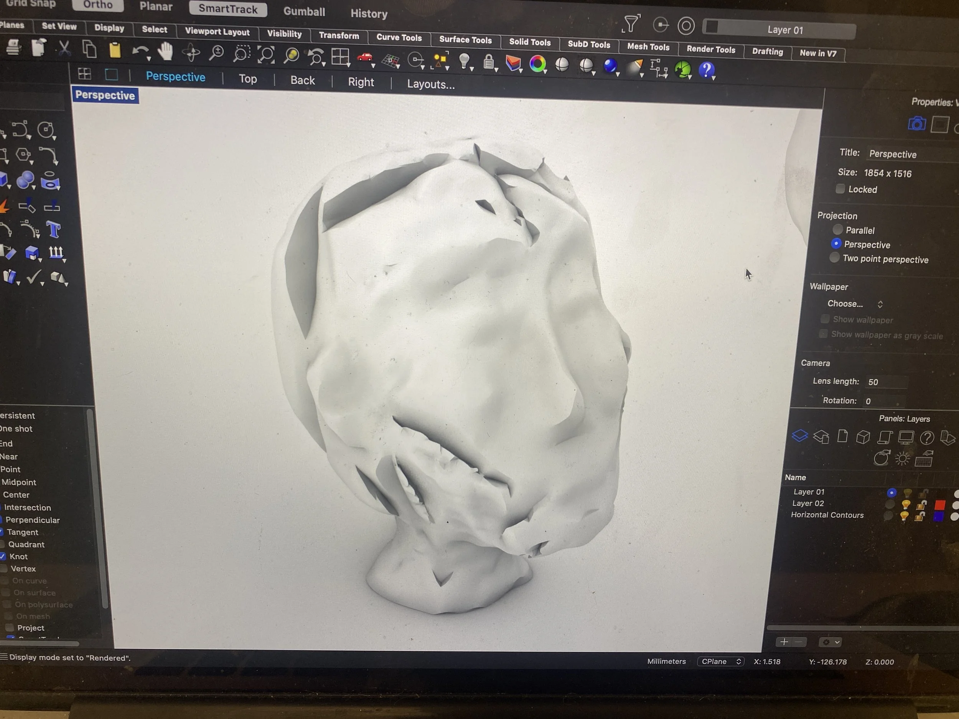Open the Wallpaper Choose dropdown
Viewport: 959px width, 719px height.
coord(854,304)
